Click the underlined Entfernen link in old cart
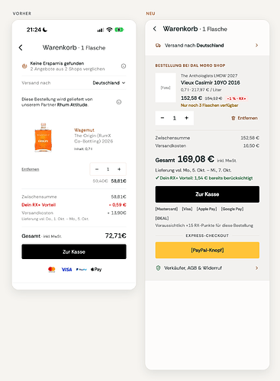The width and height of the screenshot is (280, 381). point(31,169)
